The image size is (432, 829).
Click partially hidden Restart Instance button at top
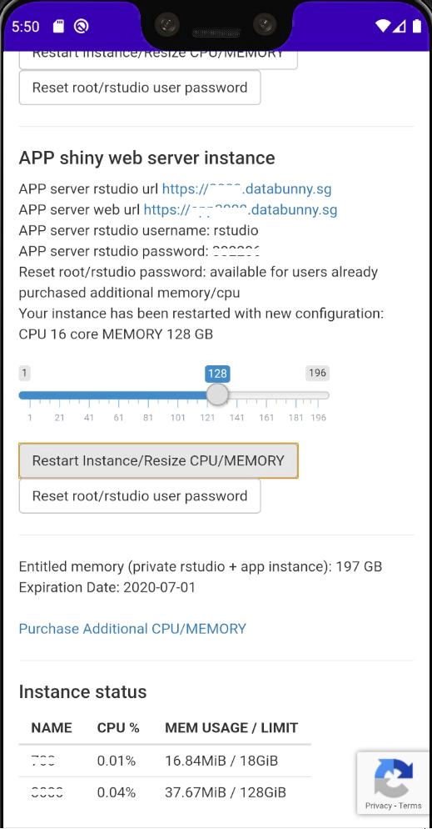(x=158, y=60)
